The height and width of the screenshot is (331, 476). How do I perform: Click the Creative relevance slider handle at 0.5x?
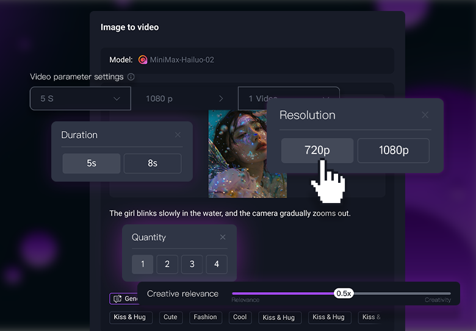[x=344, y=293]
